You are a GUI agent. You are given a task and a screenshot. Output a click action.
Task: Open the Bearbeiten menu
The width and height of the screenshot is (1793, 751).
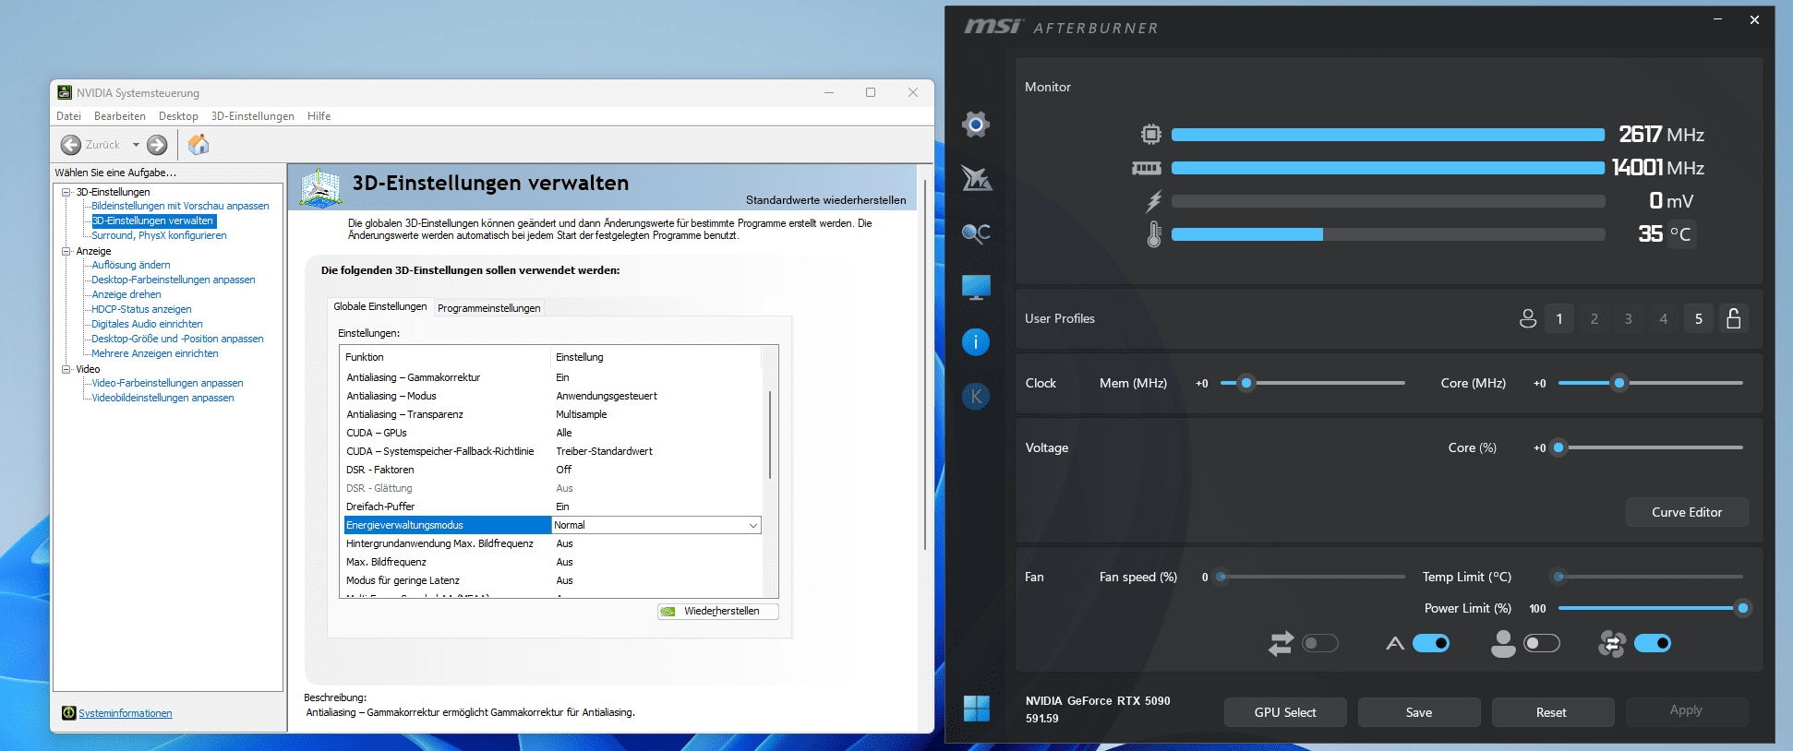tap(120, 116)
